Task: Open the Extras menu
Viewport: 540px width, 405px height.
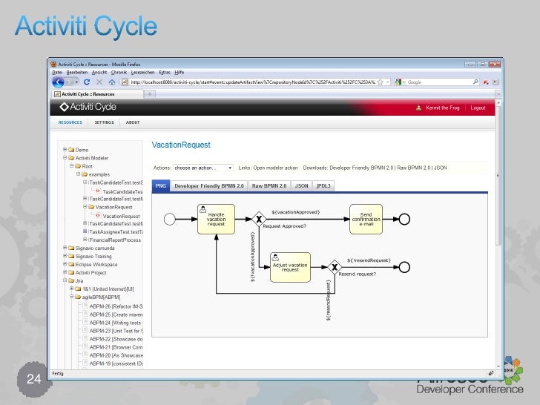Action: [165, 73]
